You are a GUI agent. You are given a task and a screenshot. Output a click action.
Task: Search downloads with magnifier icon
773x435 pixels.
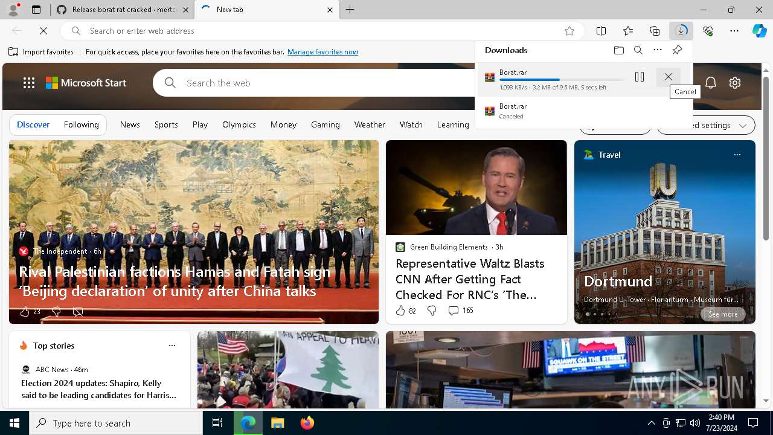638,50
